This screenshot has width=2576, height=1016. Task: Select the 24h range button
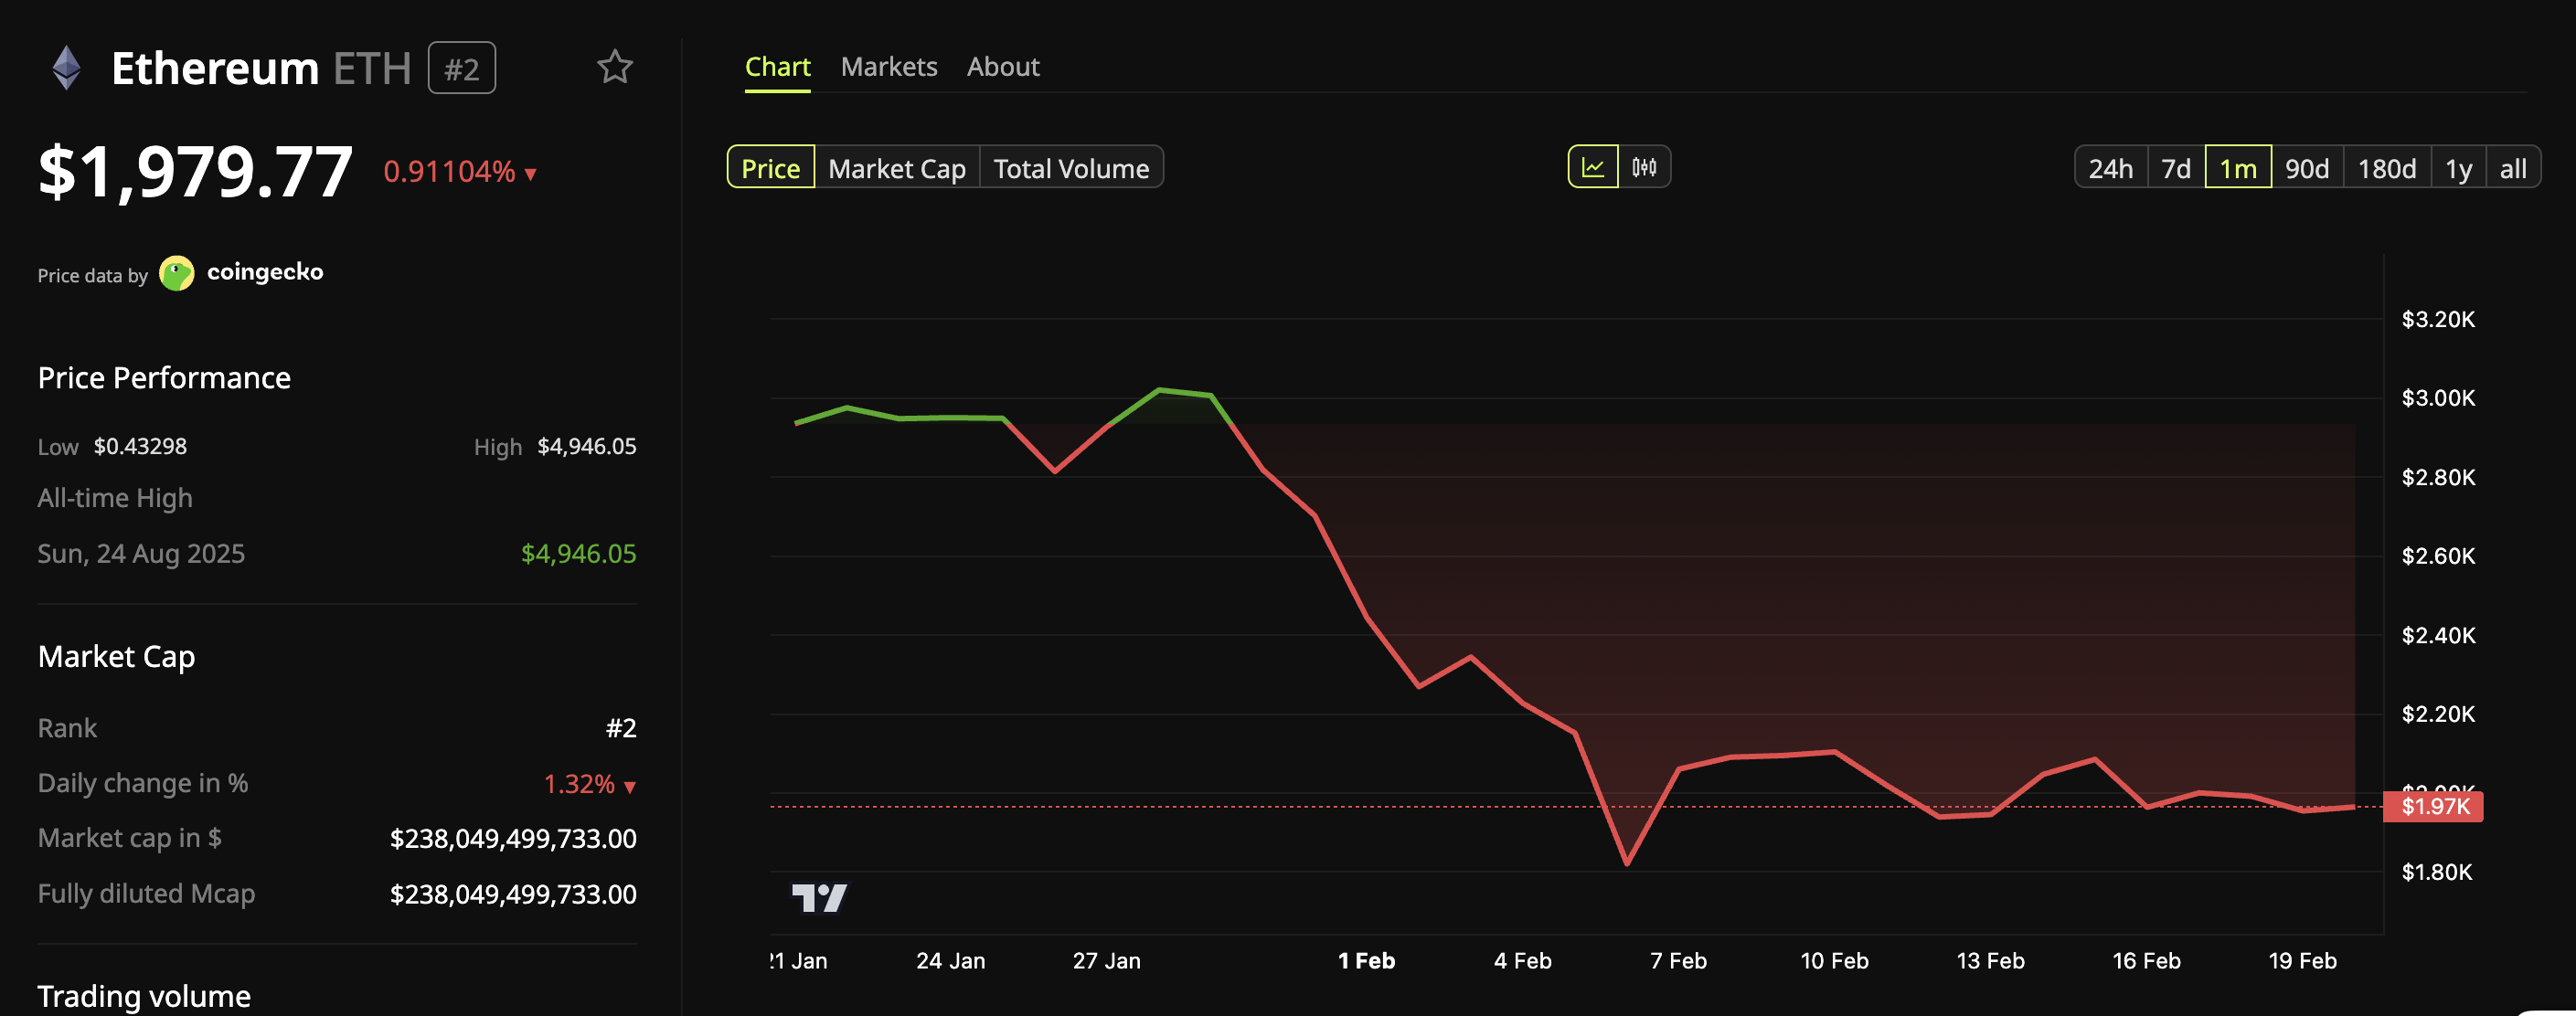[2110, 167]
